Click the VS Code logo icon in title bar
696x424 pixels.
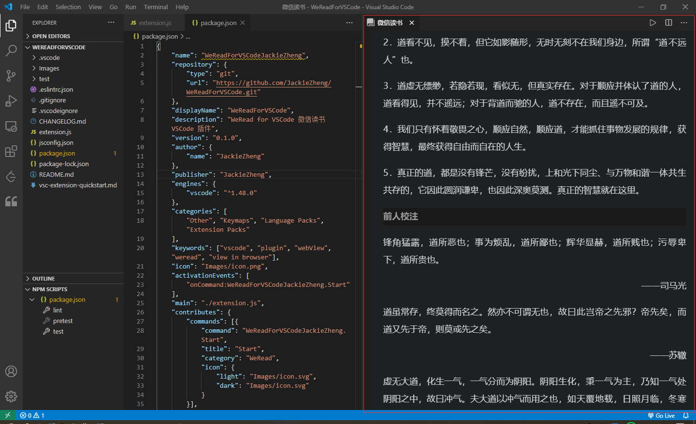point(8,7)
